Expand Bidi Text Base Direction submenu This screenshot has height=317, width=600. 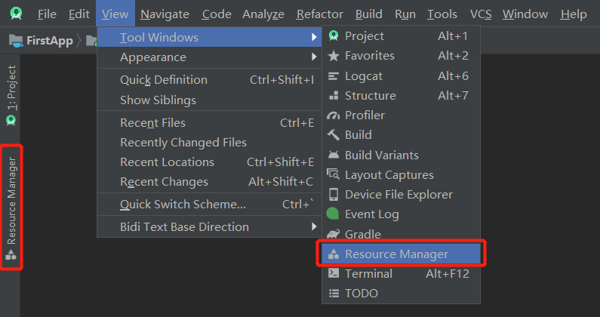209,226
